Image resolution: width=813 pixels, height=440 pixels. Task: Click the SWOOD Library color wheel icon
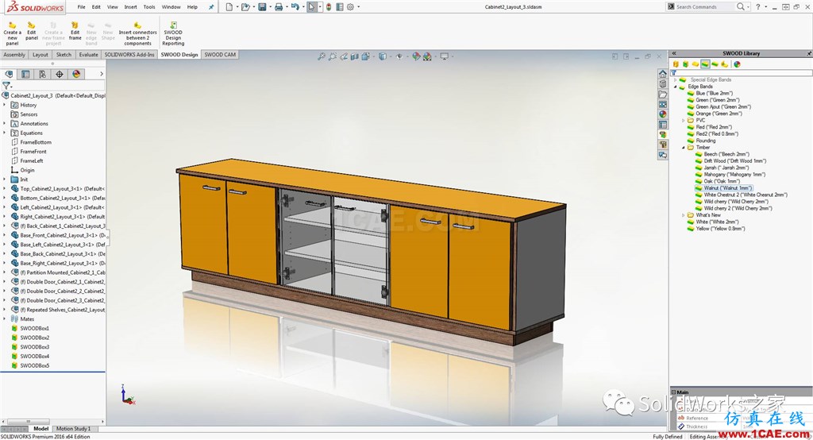[x=737, y=64]
